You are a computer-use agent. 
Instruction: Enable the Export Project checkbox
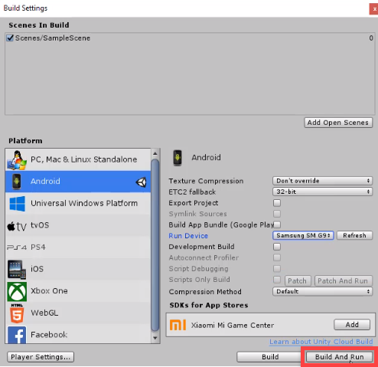277,203
